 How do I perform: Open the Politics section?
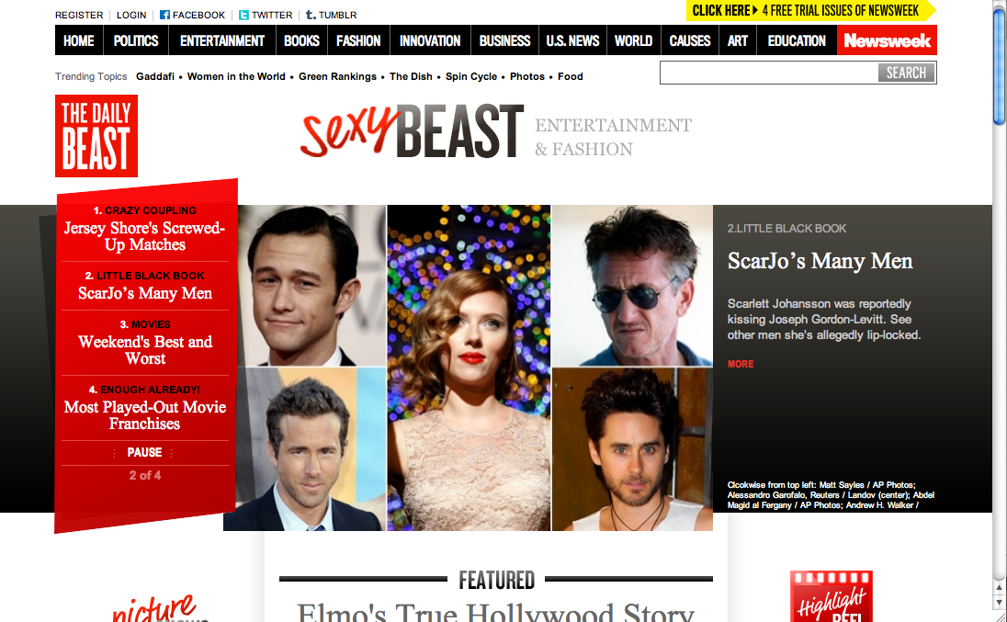[136, 40]
